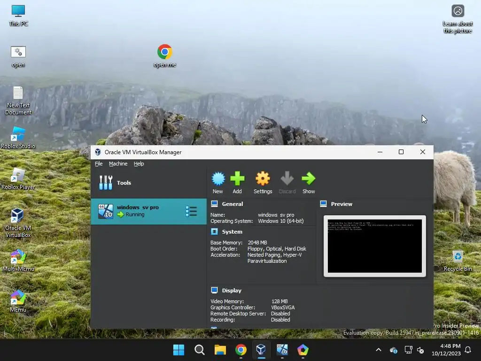Click the green Add machine icon
The image size is (481, 361).
click(237, 179)
